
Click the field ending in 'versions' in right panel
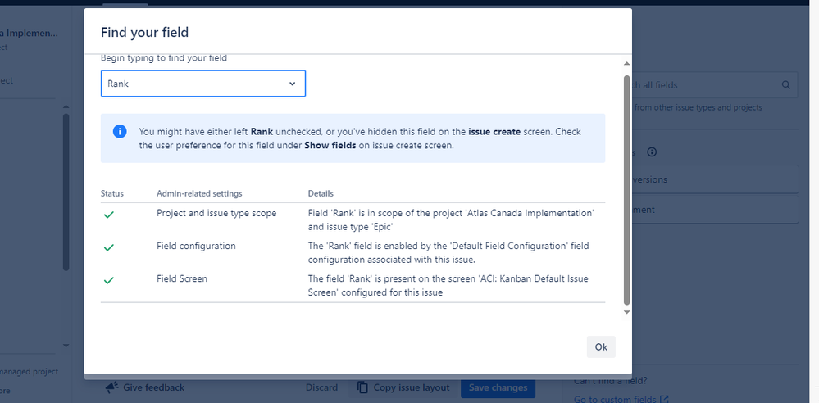[x=713, y=179]
